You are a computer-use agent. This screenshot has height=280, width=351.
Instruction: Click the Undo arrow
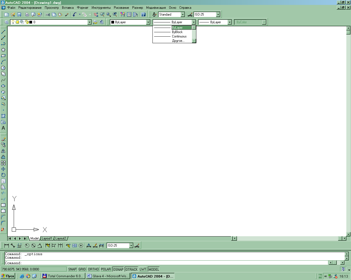click(x=75, y=14)
